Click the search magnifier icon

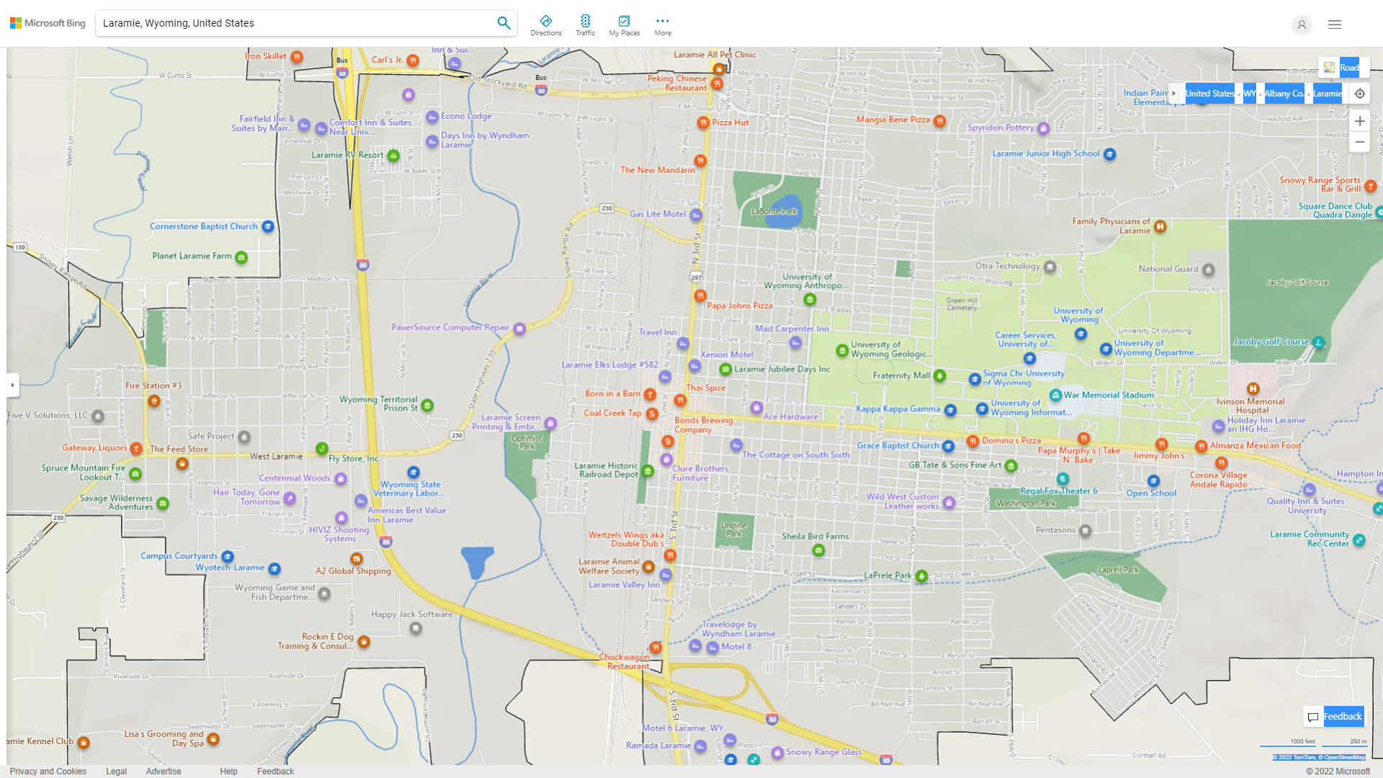pyautogui.click(x=503, y=22)
